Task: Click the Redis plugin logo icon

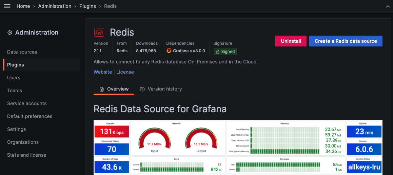Action: point(99,32)
